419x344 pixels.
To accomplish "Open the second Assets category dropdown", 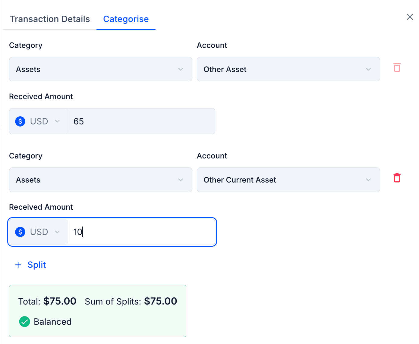I will pos(100,180).
